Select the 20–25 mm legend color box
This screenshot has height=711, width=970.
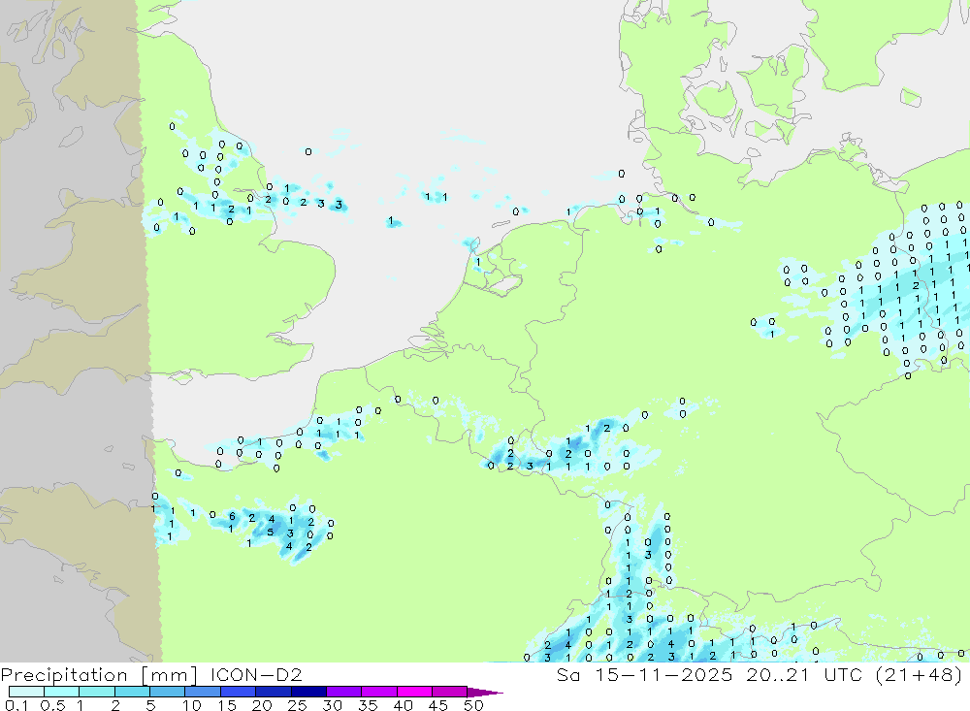(x=274, y=692)
